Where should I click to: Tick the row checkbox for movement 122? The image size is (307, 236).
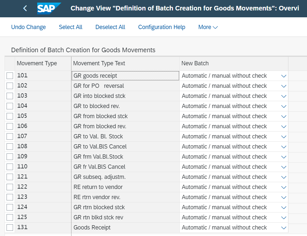click(10, 187)
